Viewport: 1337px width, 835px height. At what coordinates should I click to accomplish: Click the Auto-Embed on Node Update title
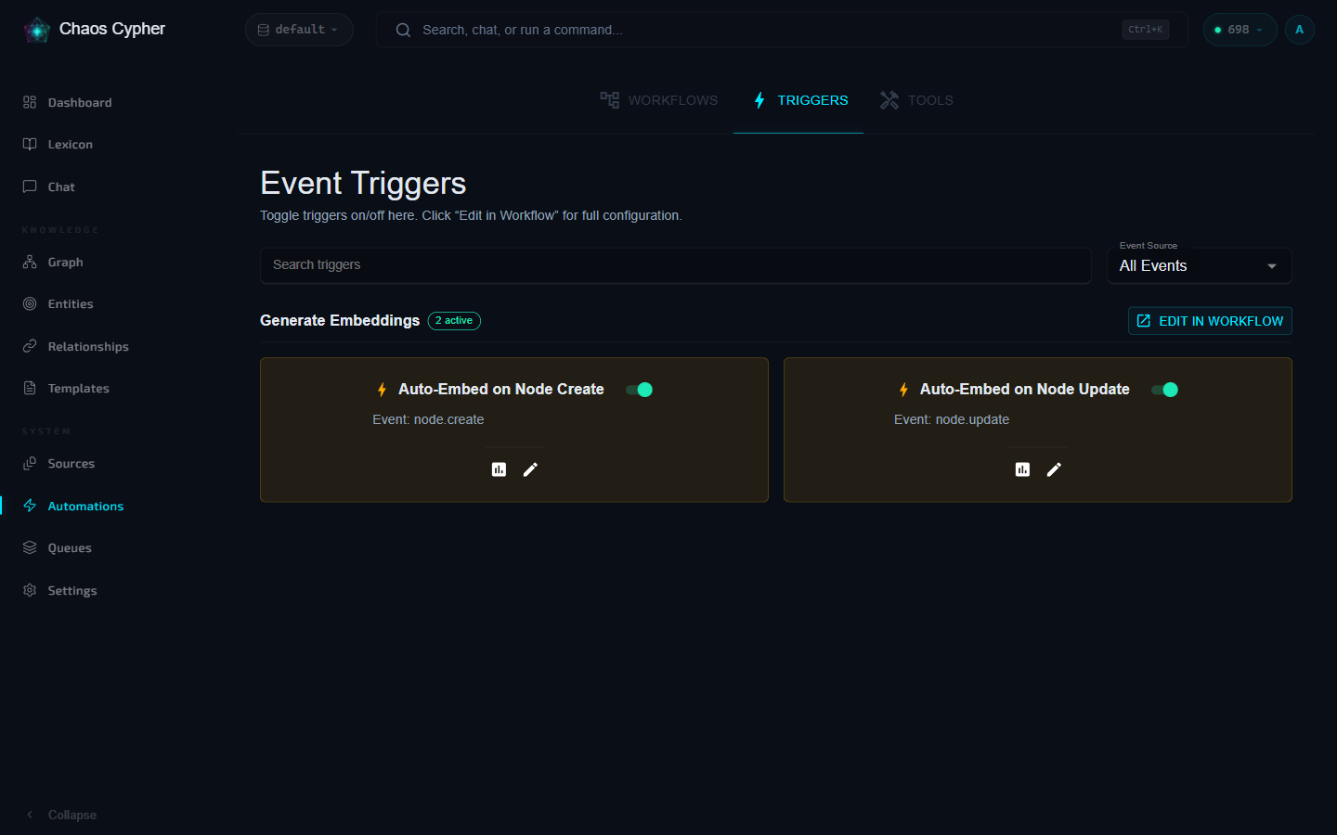click(1025, 390)
